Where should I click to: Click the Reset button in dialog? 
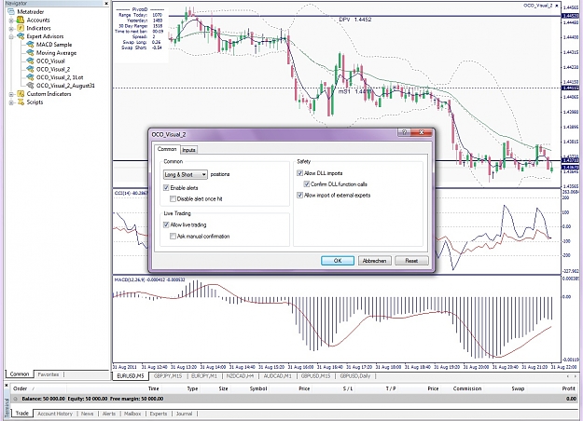[411, 261]
